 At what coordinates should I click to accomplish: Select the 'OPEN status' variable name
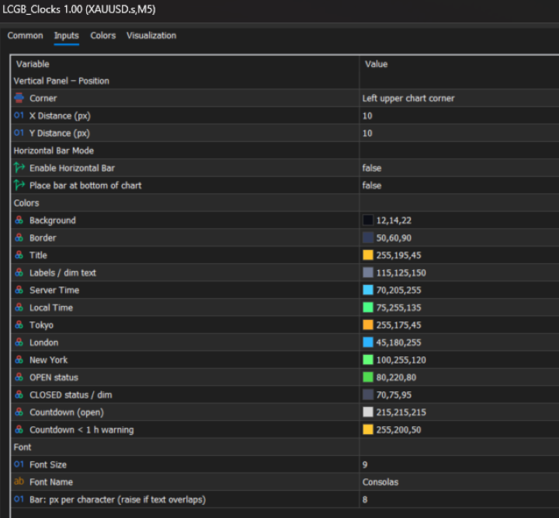54,377
